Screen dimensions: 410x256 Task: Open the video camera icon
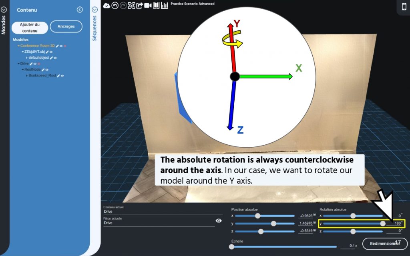click(x=148, y=6)
